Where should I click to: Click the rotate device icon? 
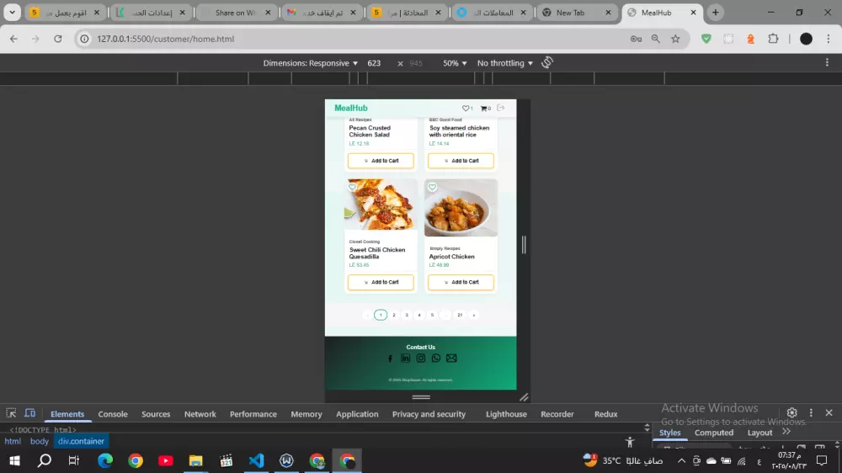547,63
